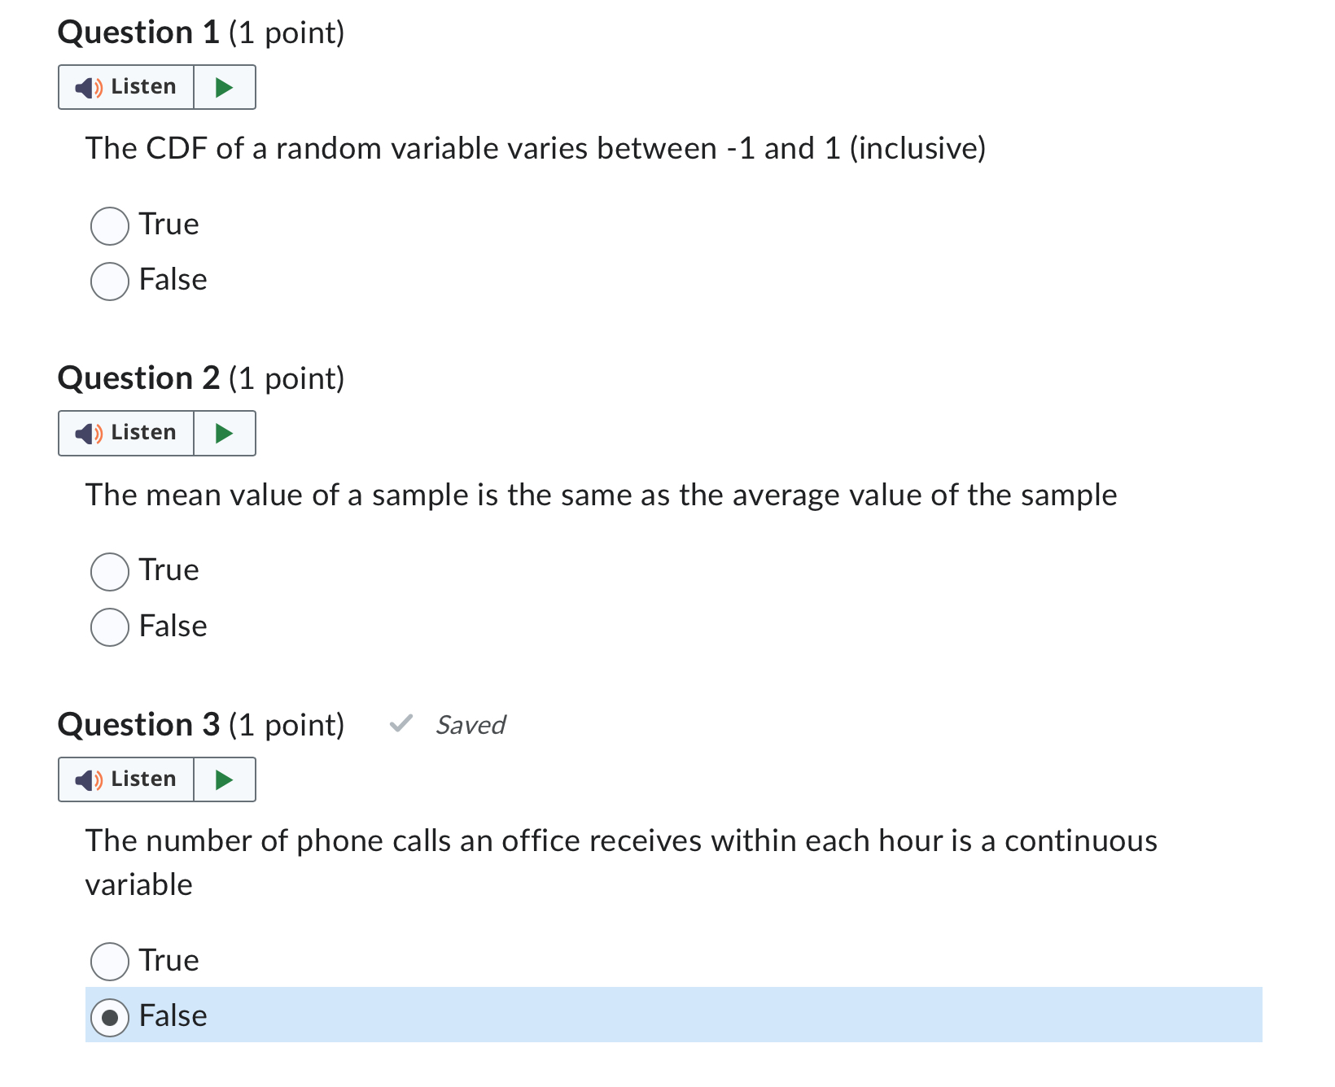Select True for Question 2
Screen dimensions: 1335x1087
[x=109, y=572]
